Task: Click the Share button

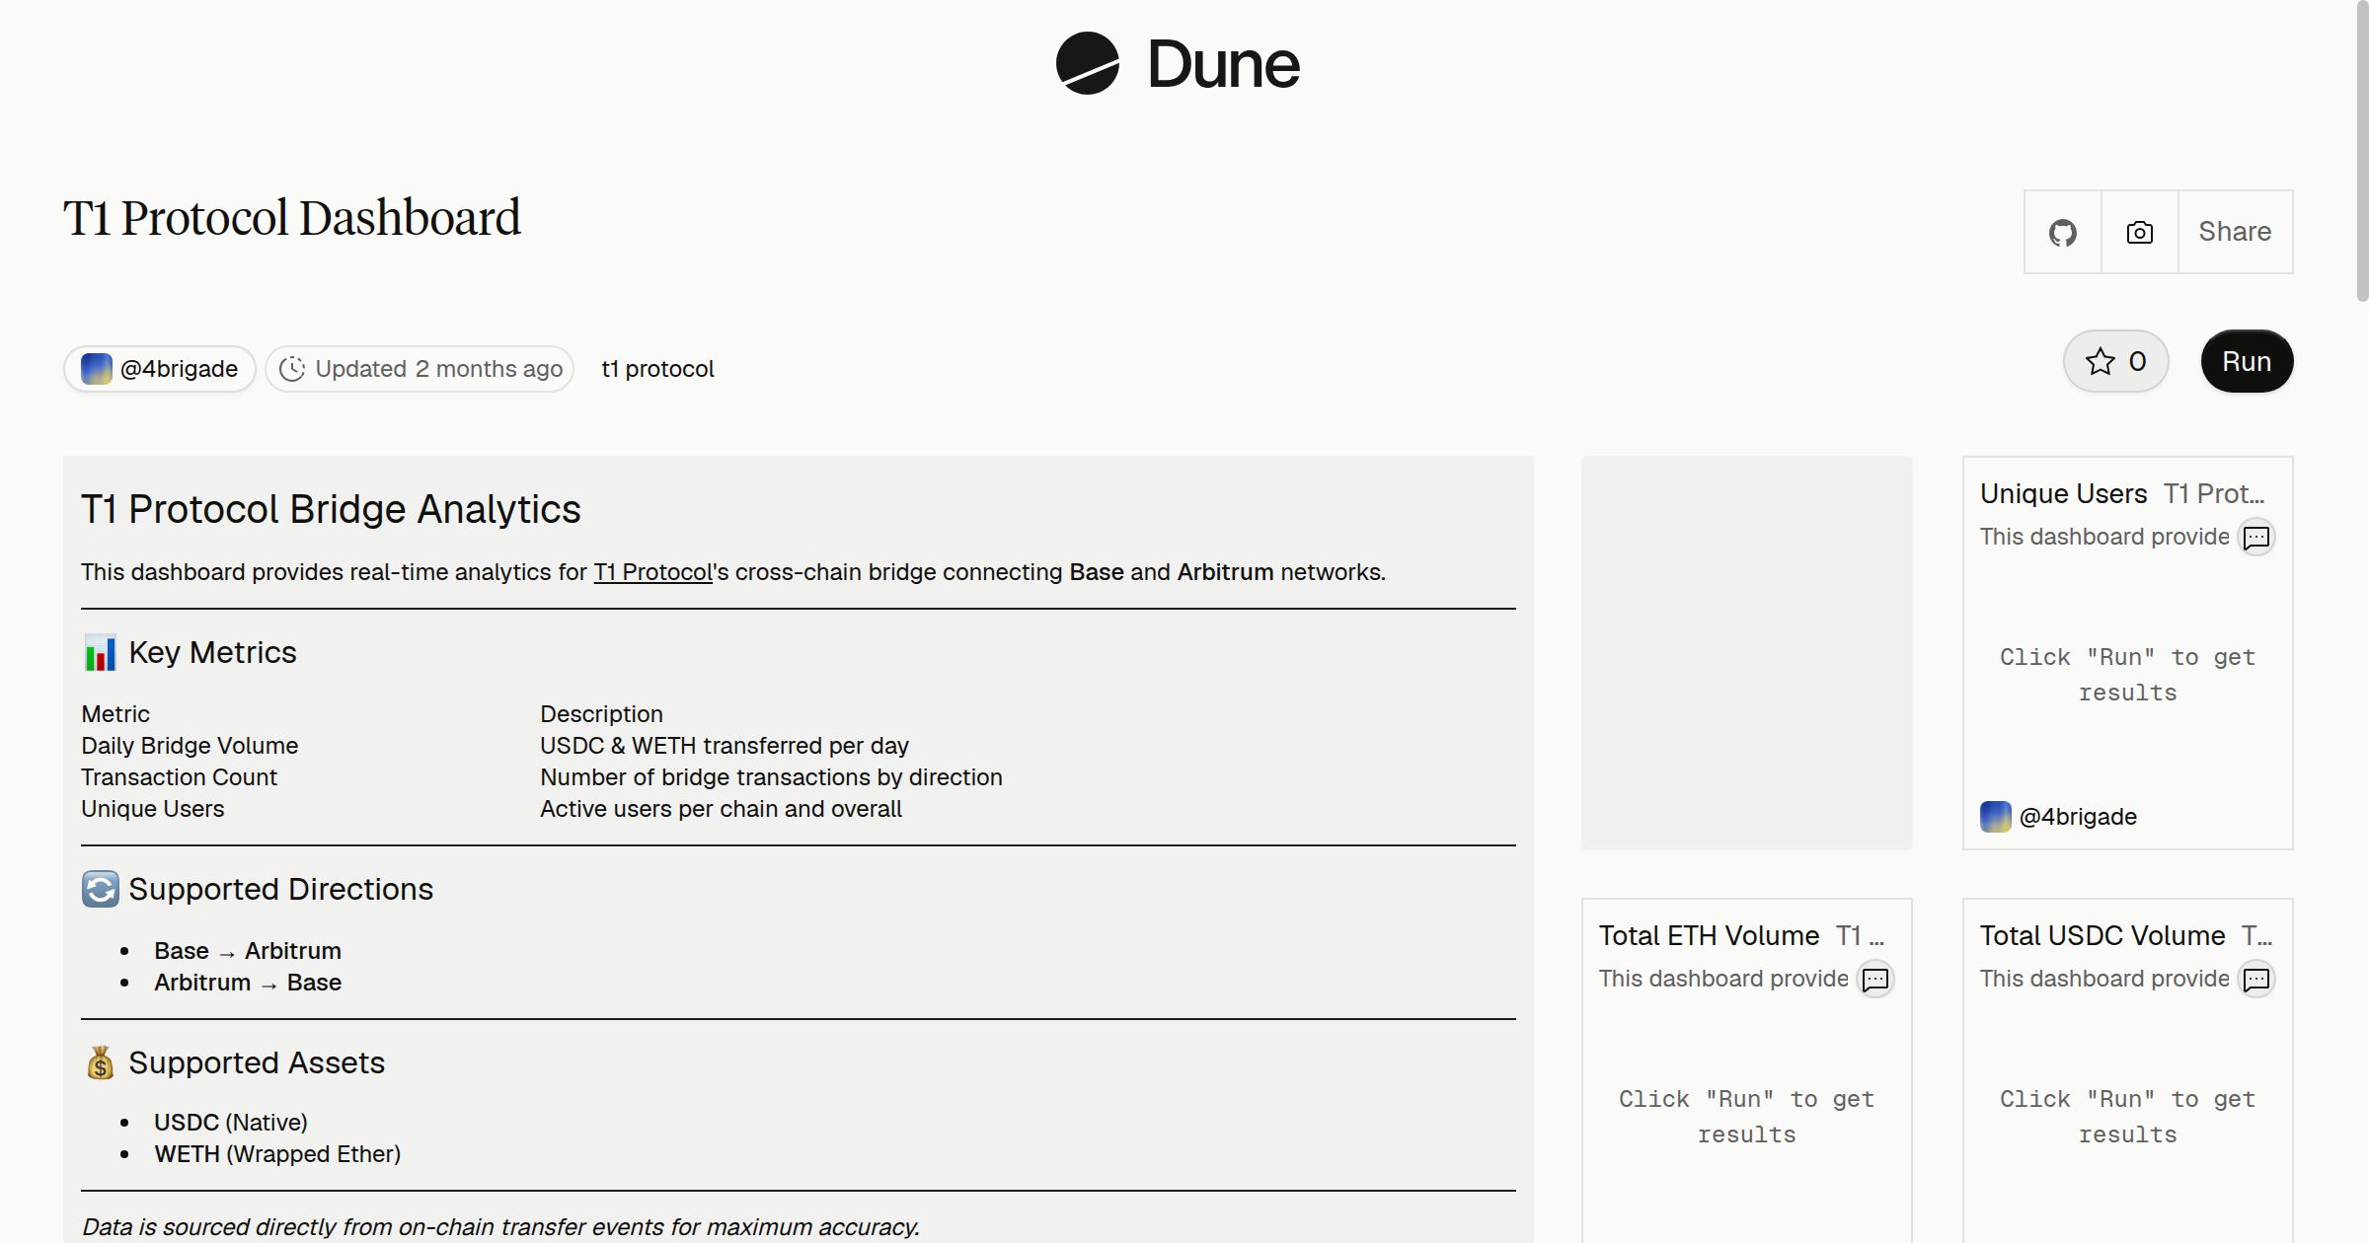Action: coord(2235,232)
